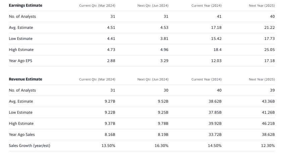Click the 16.30% sales growth value

[161, 146]
